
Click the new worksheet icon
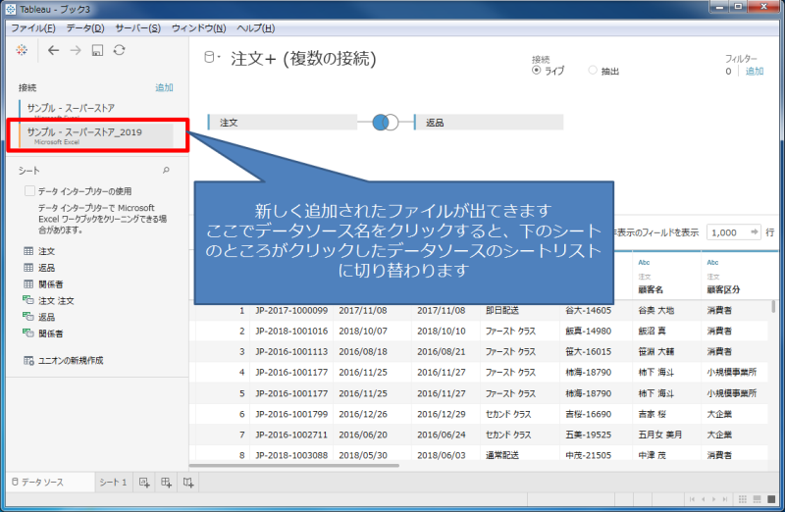[144, 482]
